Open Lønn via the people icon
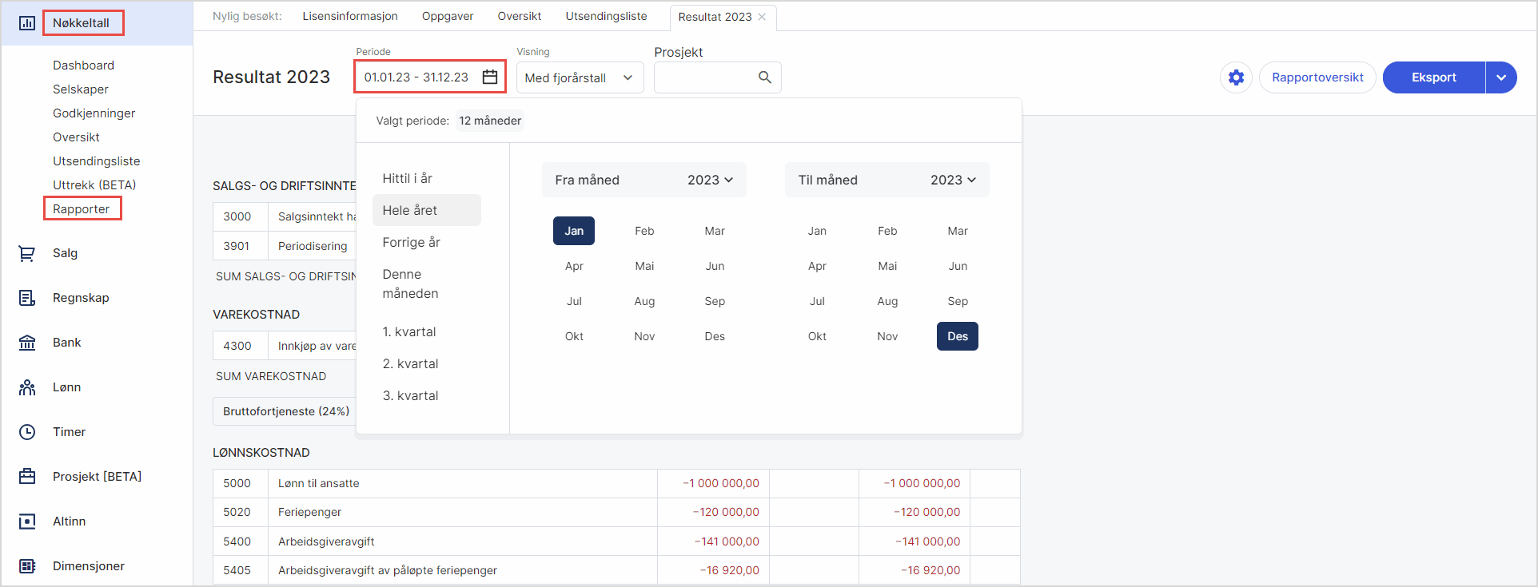 click(27, 387)
